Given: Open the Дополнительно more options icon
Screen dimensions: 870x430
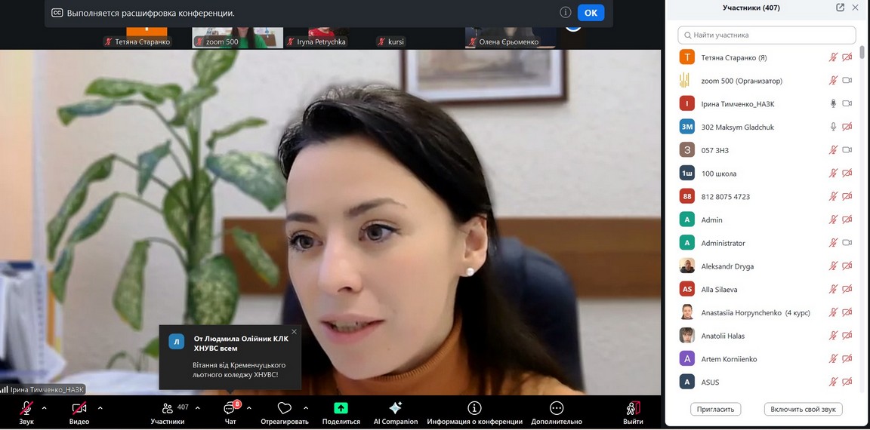Looking at the screenshot, I should click(557, 408).
